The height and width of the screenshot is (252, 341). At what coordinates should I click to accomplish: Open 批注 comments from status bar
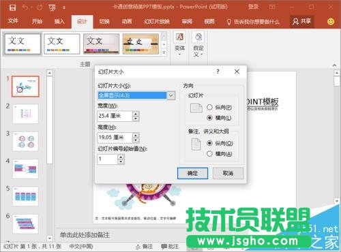(170, 247)
